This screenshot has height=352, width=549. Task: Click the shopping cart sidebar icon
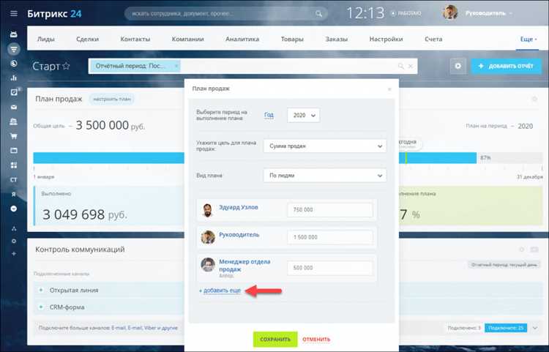click(14, 136)
